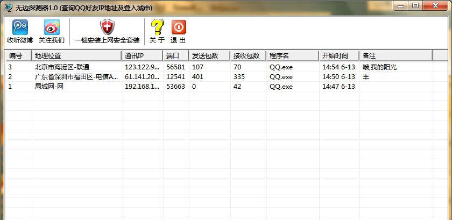This screenshot has width=452, height=220.
Task: Click port value 56581
Action: pos(175,67)
